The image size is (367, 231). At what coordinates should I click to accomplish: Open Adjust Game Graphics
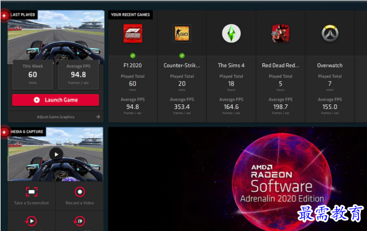[x=55, y=117]
